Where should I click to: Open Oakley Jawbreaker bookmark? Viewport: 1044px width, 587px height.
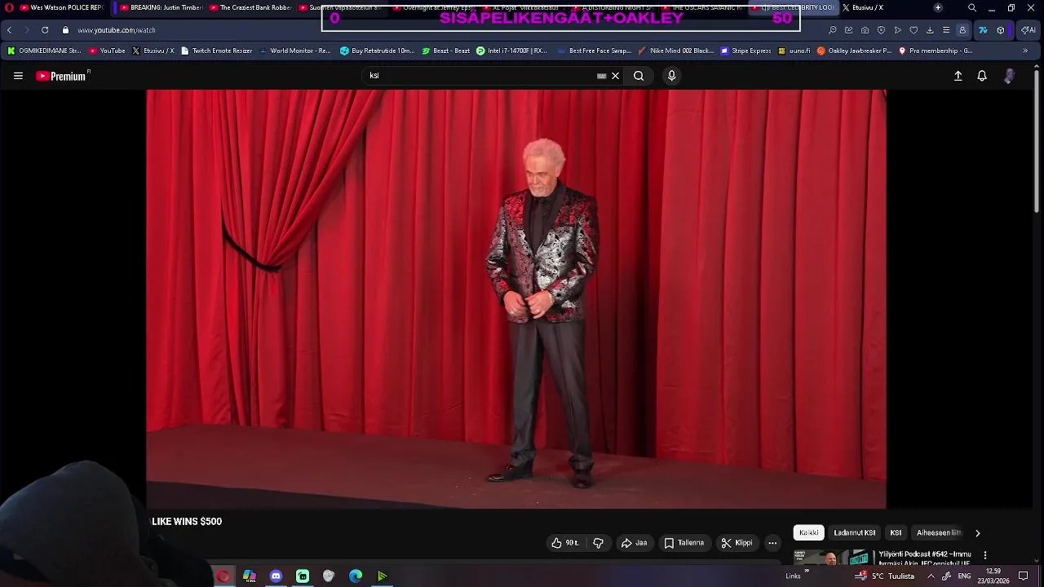coord(854,51)
